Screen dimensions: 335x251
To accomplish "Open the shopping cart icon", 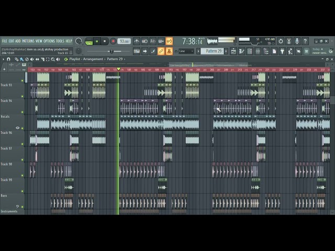I will [x=307, y=51].
